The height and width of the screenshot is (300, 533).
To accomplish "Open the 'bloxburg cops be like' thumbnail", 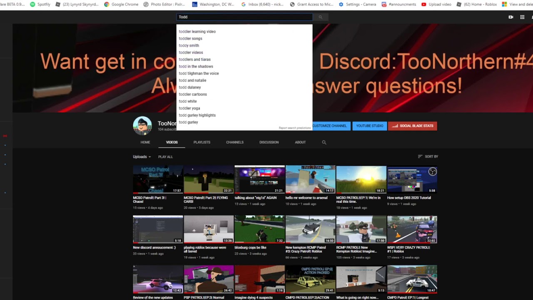I will pyautogui.click(x=259, y=229).
